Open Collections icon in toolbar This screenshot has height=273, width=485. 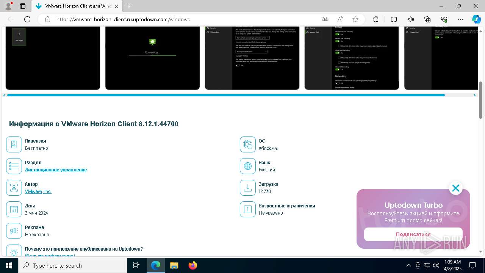(427, 19)
